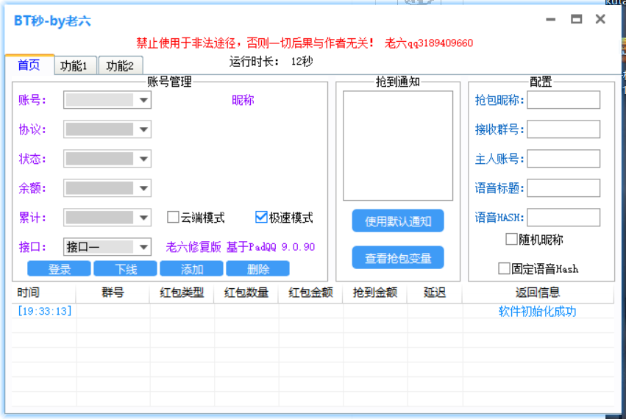Close the BT秒 application window

point(600,20)
